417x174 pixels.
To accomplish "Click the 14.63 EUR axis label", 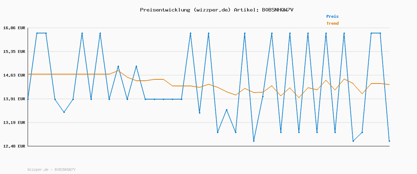I will pos(14,75).
